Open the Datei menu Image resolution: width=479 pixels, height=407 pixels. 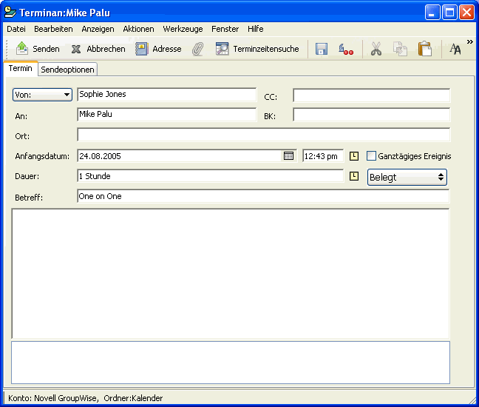tap(16, 29)
